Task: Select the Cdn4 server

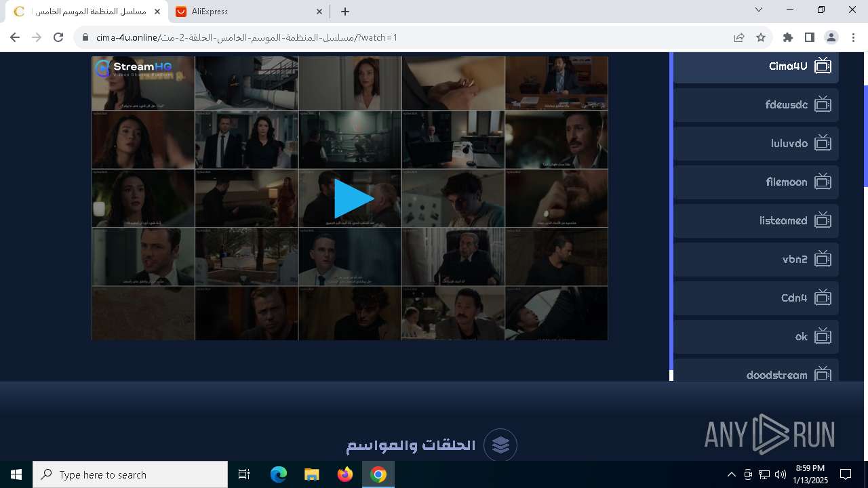Action: (x=756, y=298)
